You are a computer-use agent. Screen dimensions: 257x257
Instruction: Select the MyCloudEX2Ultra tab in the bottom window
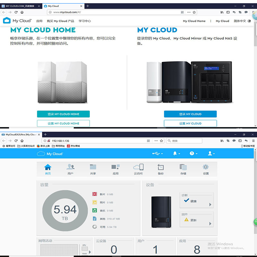[x=21, y=135]
